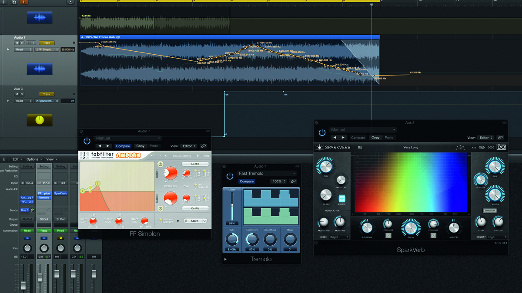Toggle the FF Simplon plugin power button
The image size is (522, 293).
coord(87,141)
